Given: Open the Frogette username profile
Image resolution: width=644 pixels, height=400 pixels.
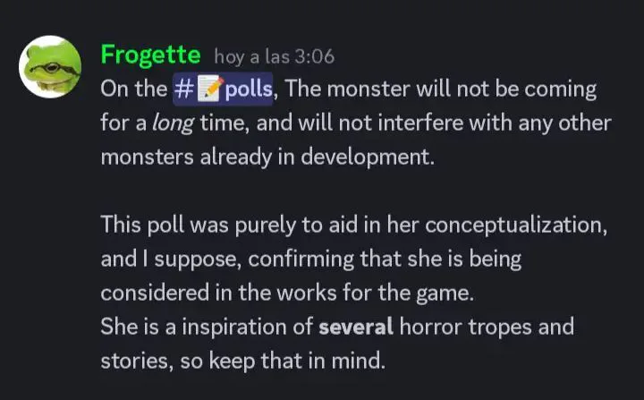Looking at the screenshot, I should pyautogui.click(x=150, y=55).
